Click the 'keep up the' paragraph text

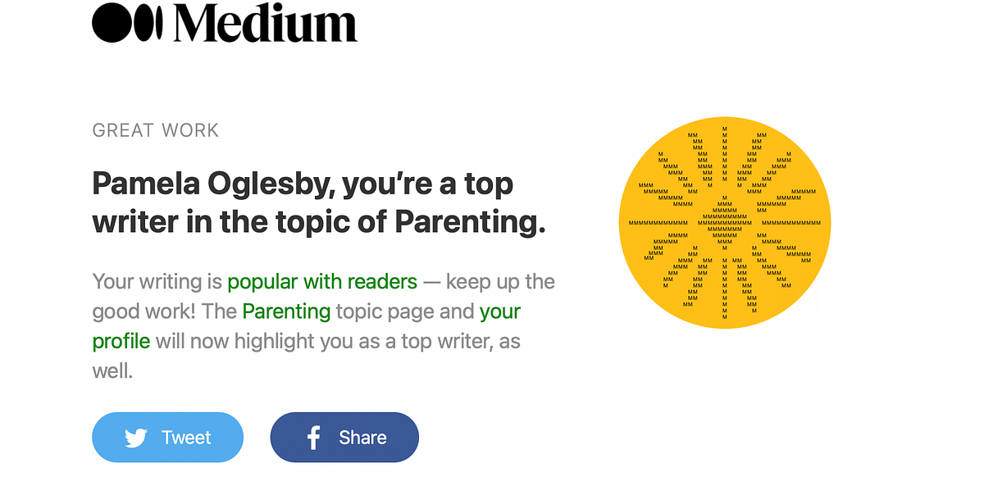coord(500,282)
